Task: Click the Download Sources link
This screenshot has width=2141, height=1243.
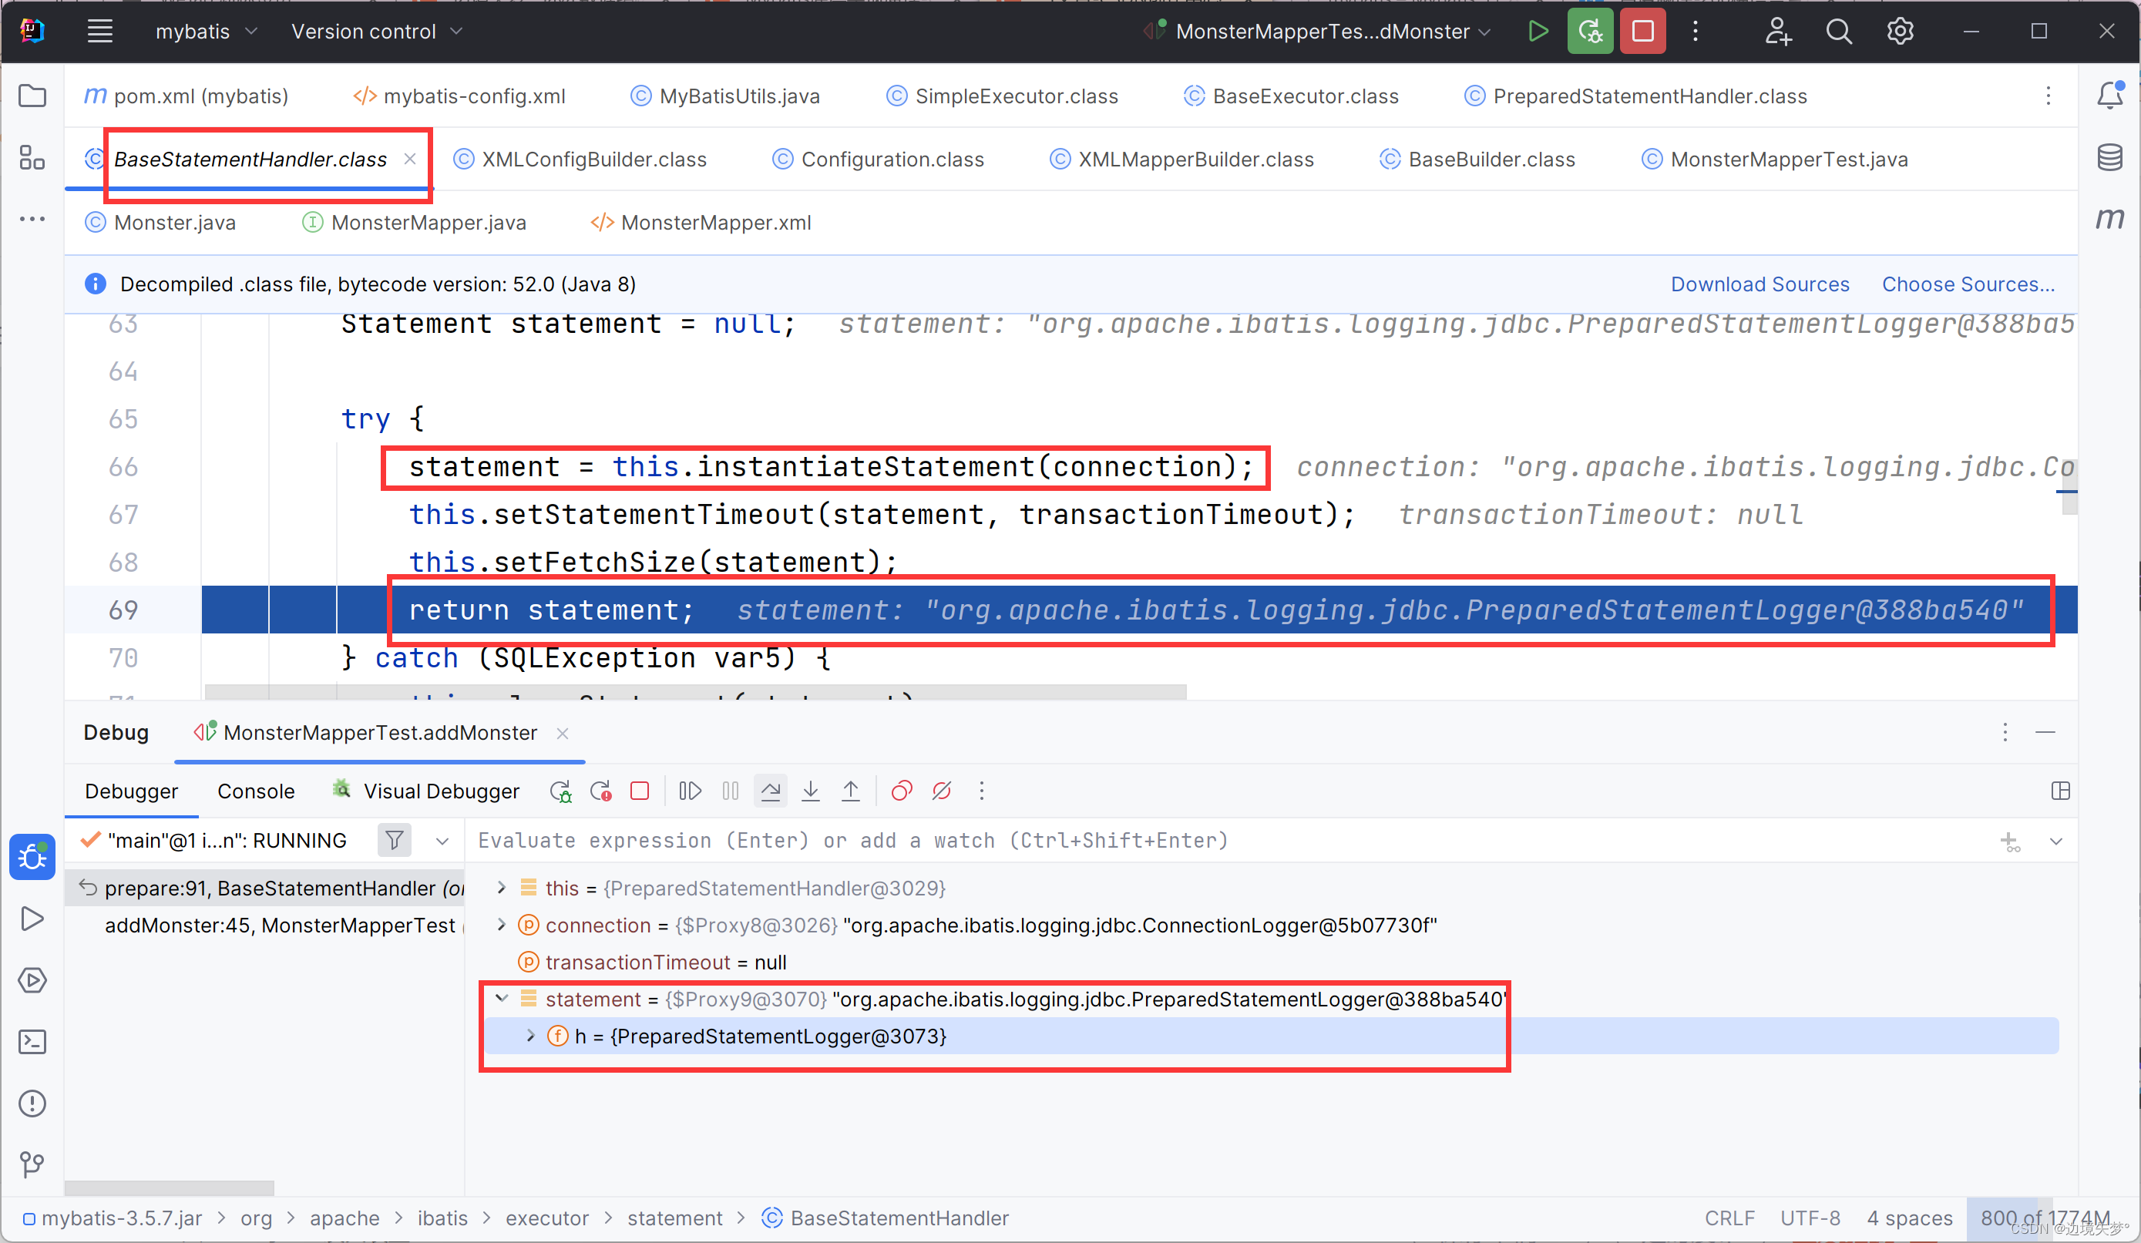Action: [1760, 284]
